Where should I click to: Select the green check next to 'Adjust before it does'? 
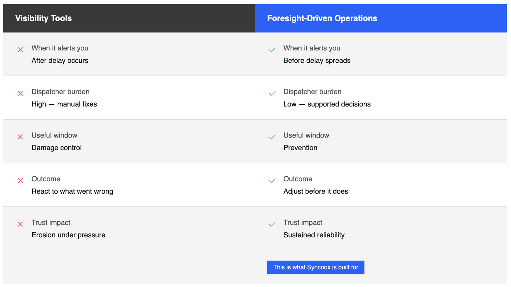[x=272, y=180]
